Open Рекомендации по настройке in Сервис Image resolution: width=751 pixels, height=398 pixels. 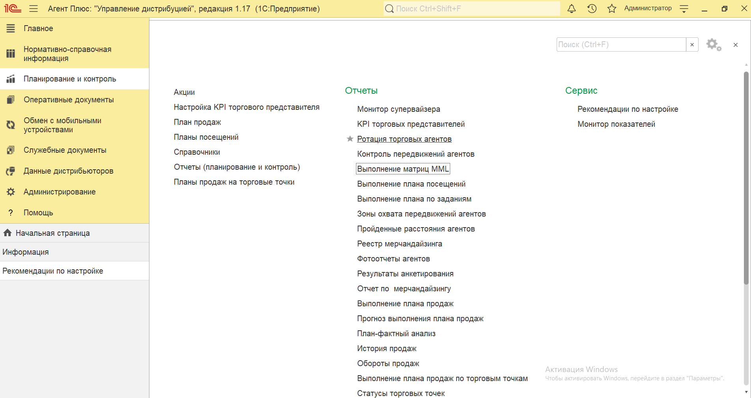628,109
